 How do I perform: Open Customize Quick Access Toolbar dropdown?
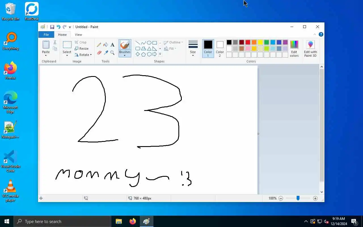tap(70, 27)
